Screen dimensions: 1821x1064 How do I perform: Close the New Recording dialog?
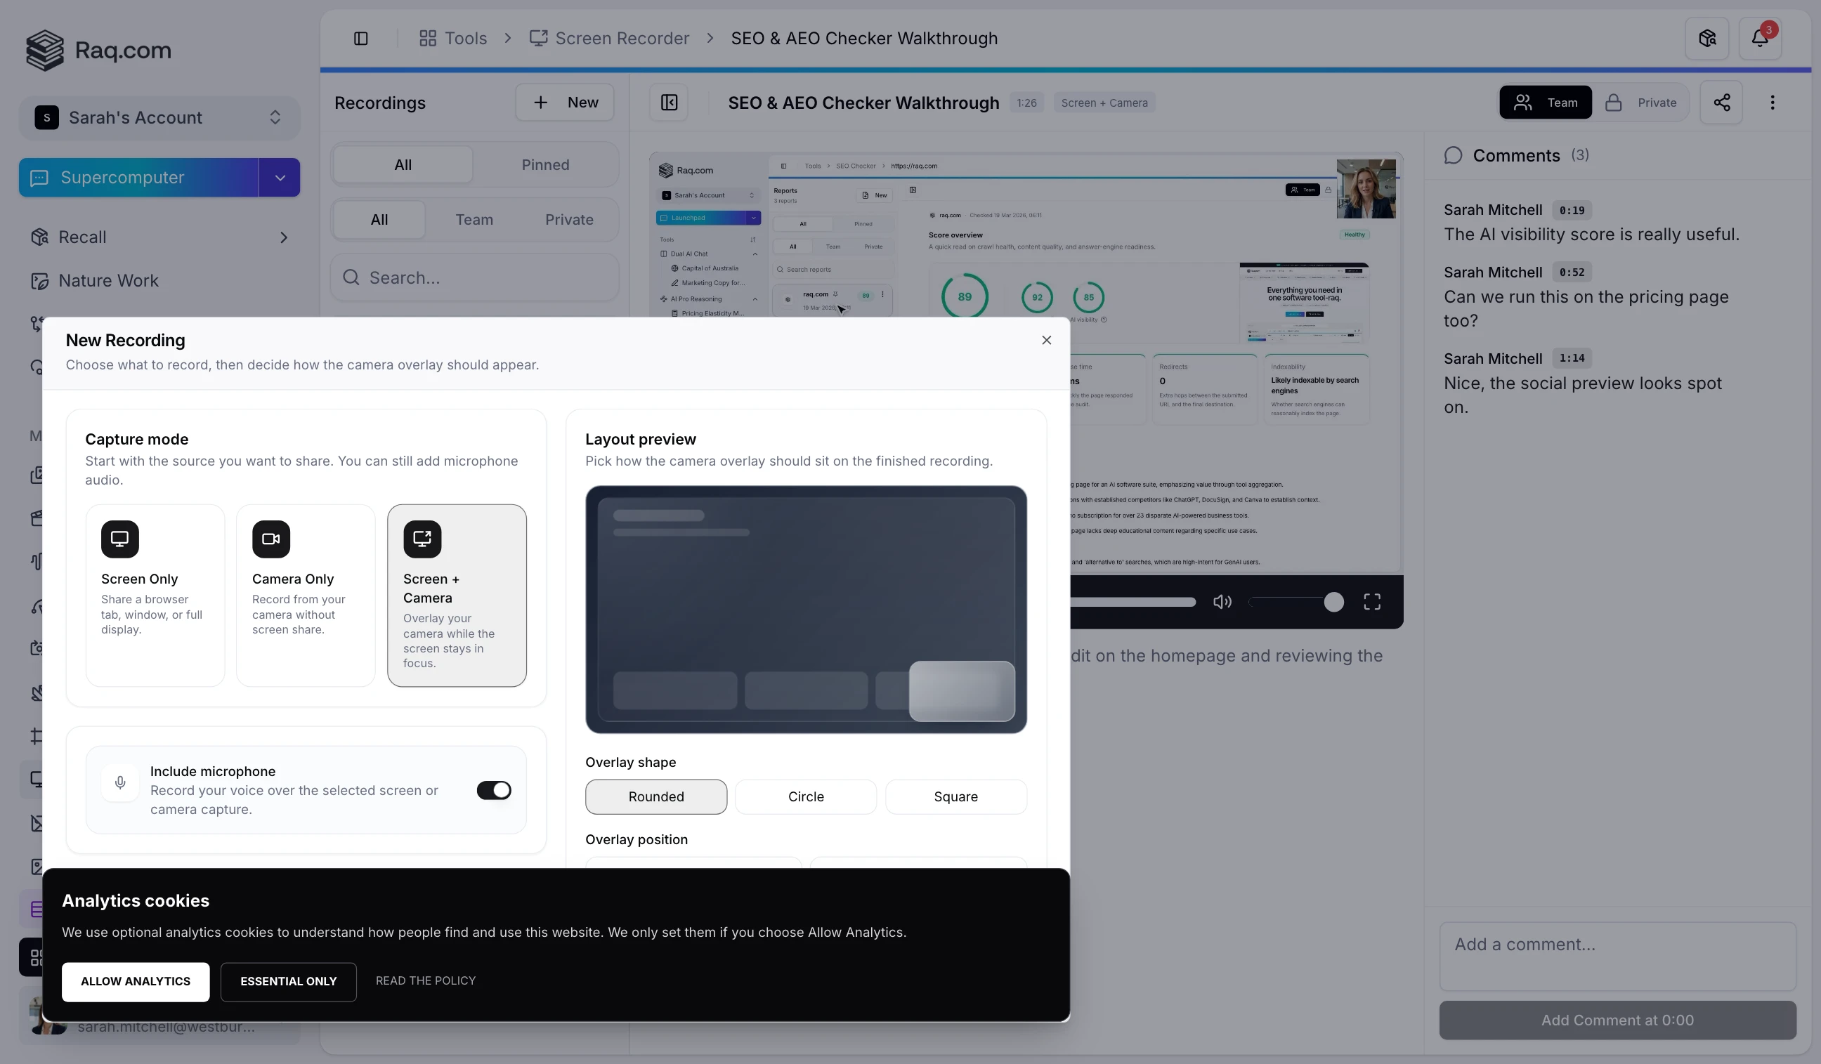(1045, 340)
